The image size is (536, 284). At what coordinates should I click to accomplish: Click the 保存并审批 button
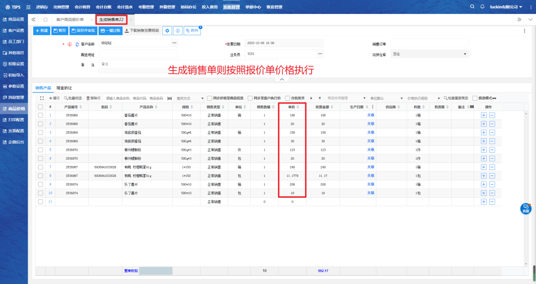[x=83, y=31]
